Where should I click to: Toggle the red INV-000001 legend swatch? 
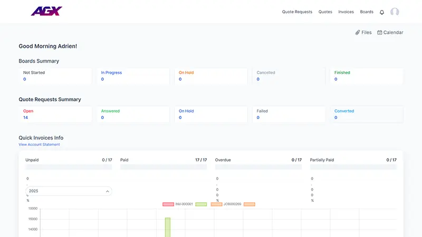[x=168, y=204]
